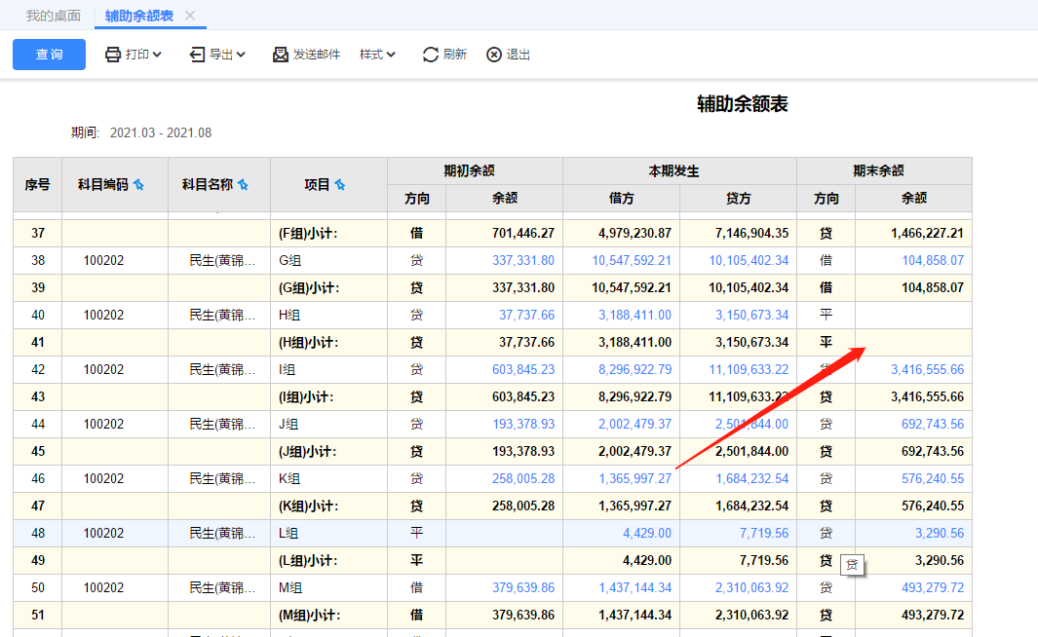Click the L组 project cell
This screenshot has width=1038, height=637.
328,533
